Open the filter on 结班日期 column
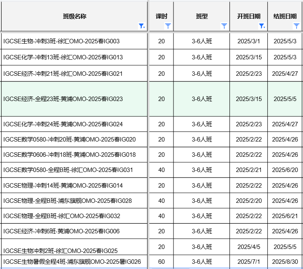The image size is (303, 269). coord(297,26)
